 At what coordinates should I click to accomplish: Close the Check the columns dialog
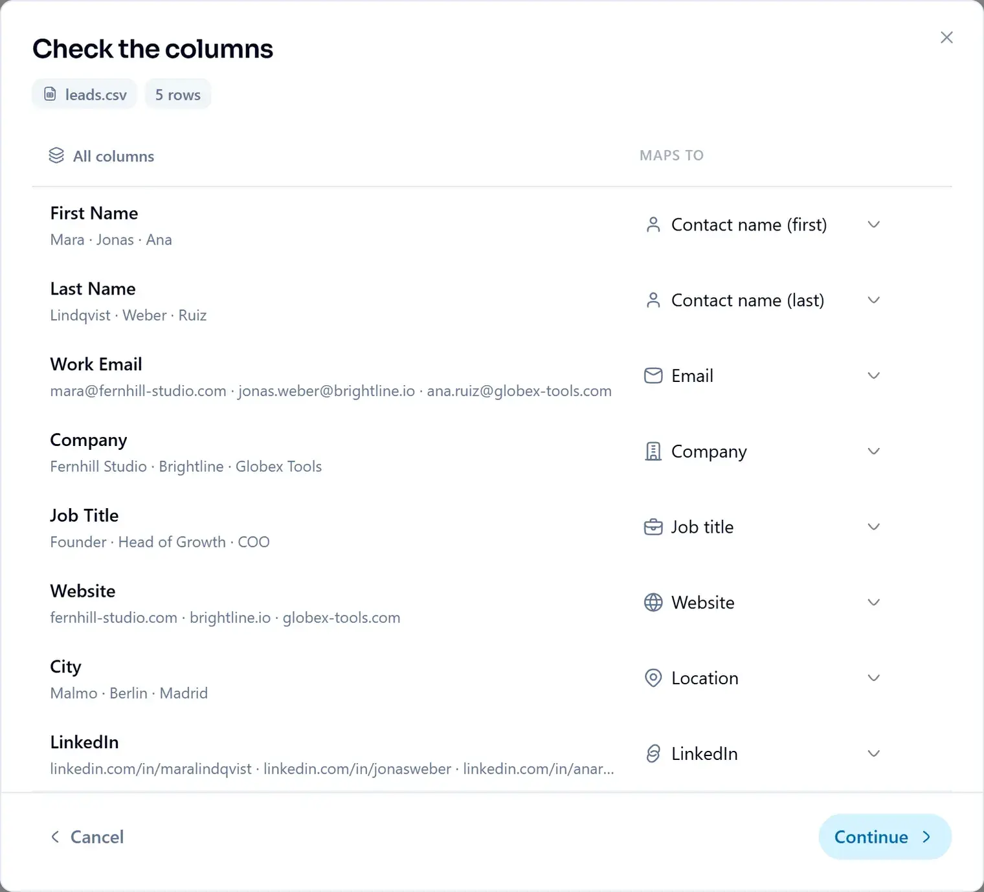[946, 38]
